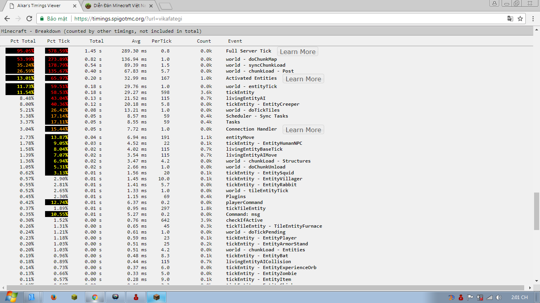Click the 289.30 ms average value
Image resolution: width=540 pixels, height=303 pixels.
134,51
